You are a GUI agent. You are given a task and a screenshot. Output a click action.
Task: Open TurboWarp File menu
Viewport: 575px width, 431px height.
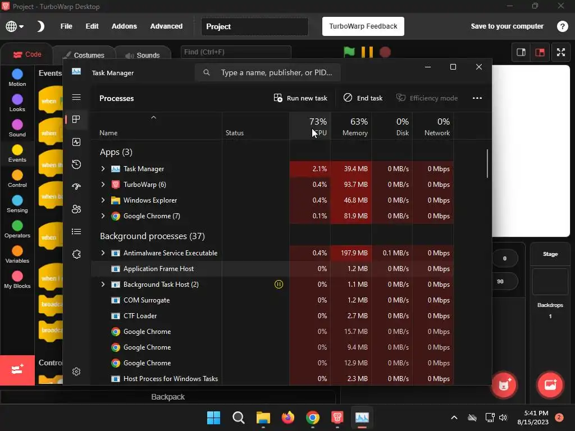pyautogui.click(x=66, y=26)
